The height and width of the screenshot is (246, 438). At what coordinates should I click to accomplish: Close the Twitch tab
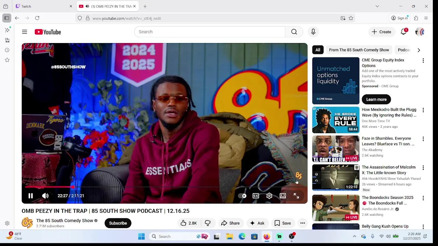pos(71,6)
